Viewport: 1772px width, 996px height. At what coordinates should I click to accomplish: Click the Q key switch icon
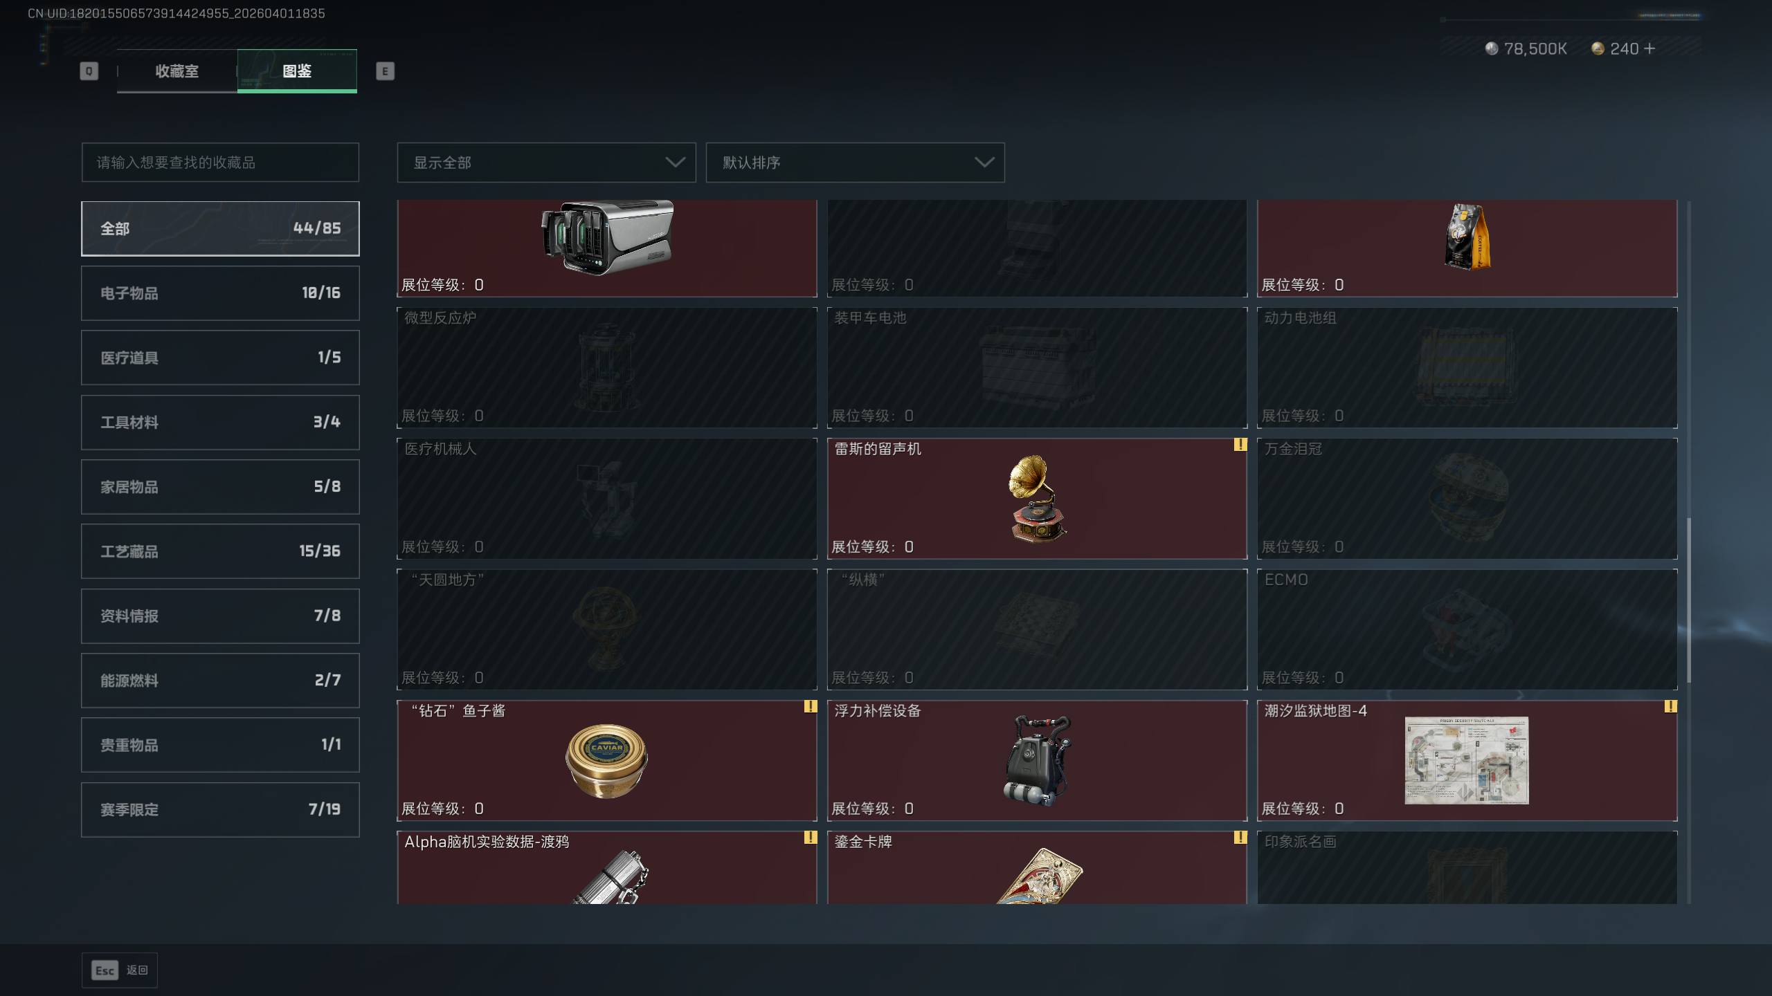coord(89,71)
